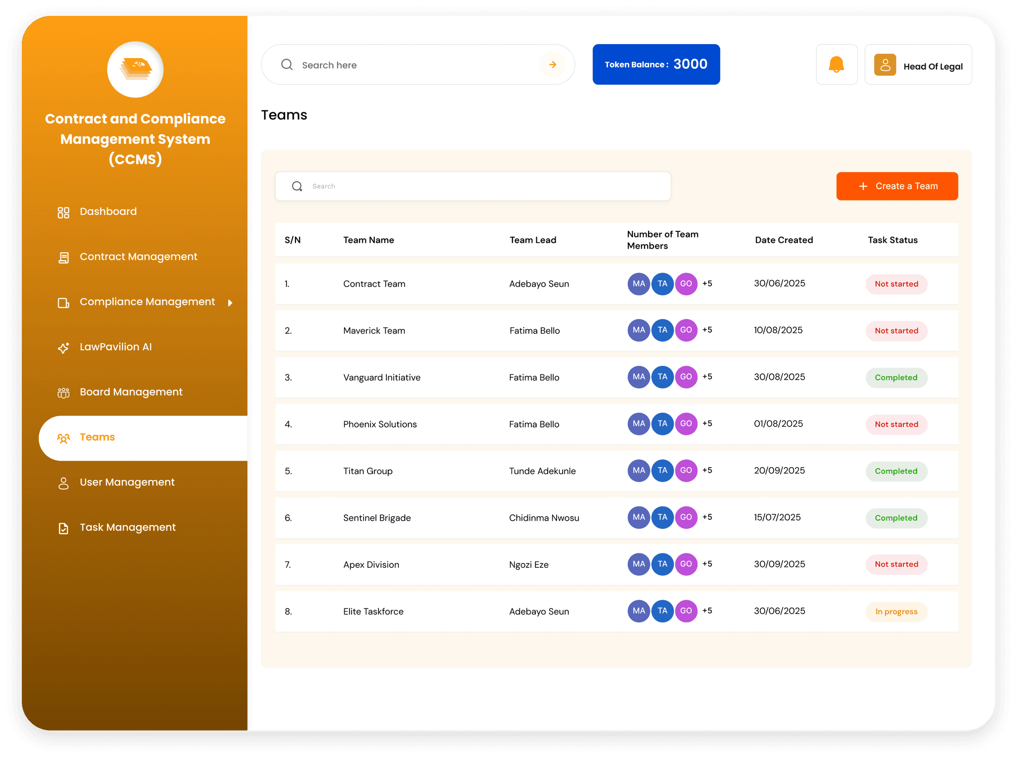Viewport: 1017px width, 758px height.
Task: Click the Head Of Legal avatar icon
Action: [884, 65]
